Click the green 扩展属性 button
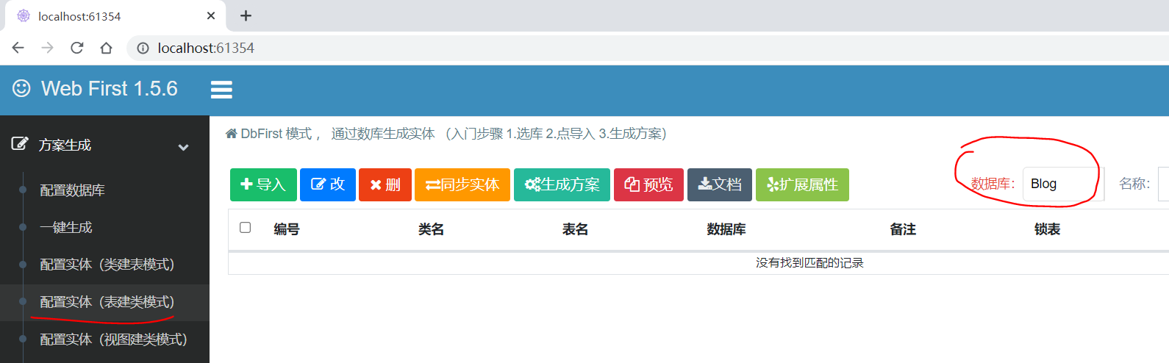The image size is (1169, 363). coord(802,184)
